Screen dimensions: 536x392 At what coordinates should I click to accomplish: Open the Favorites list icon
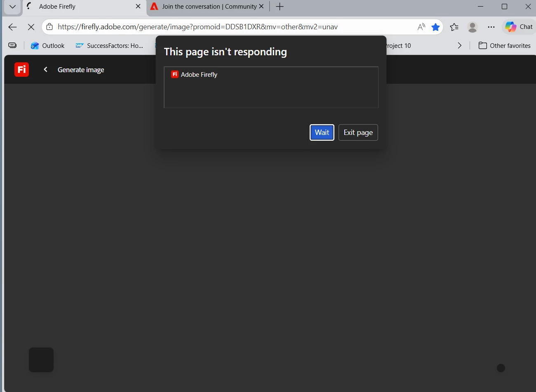[x=454, y=27]
